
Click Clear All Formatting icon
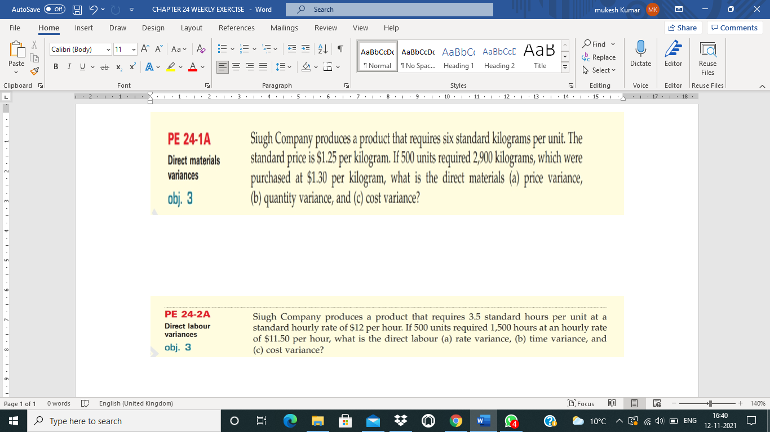click(x=201, y=49)
